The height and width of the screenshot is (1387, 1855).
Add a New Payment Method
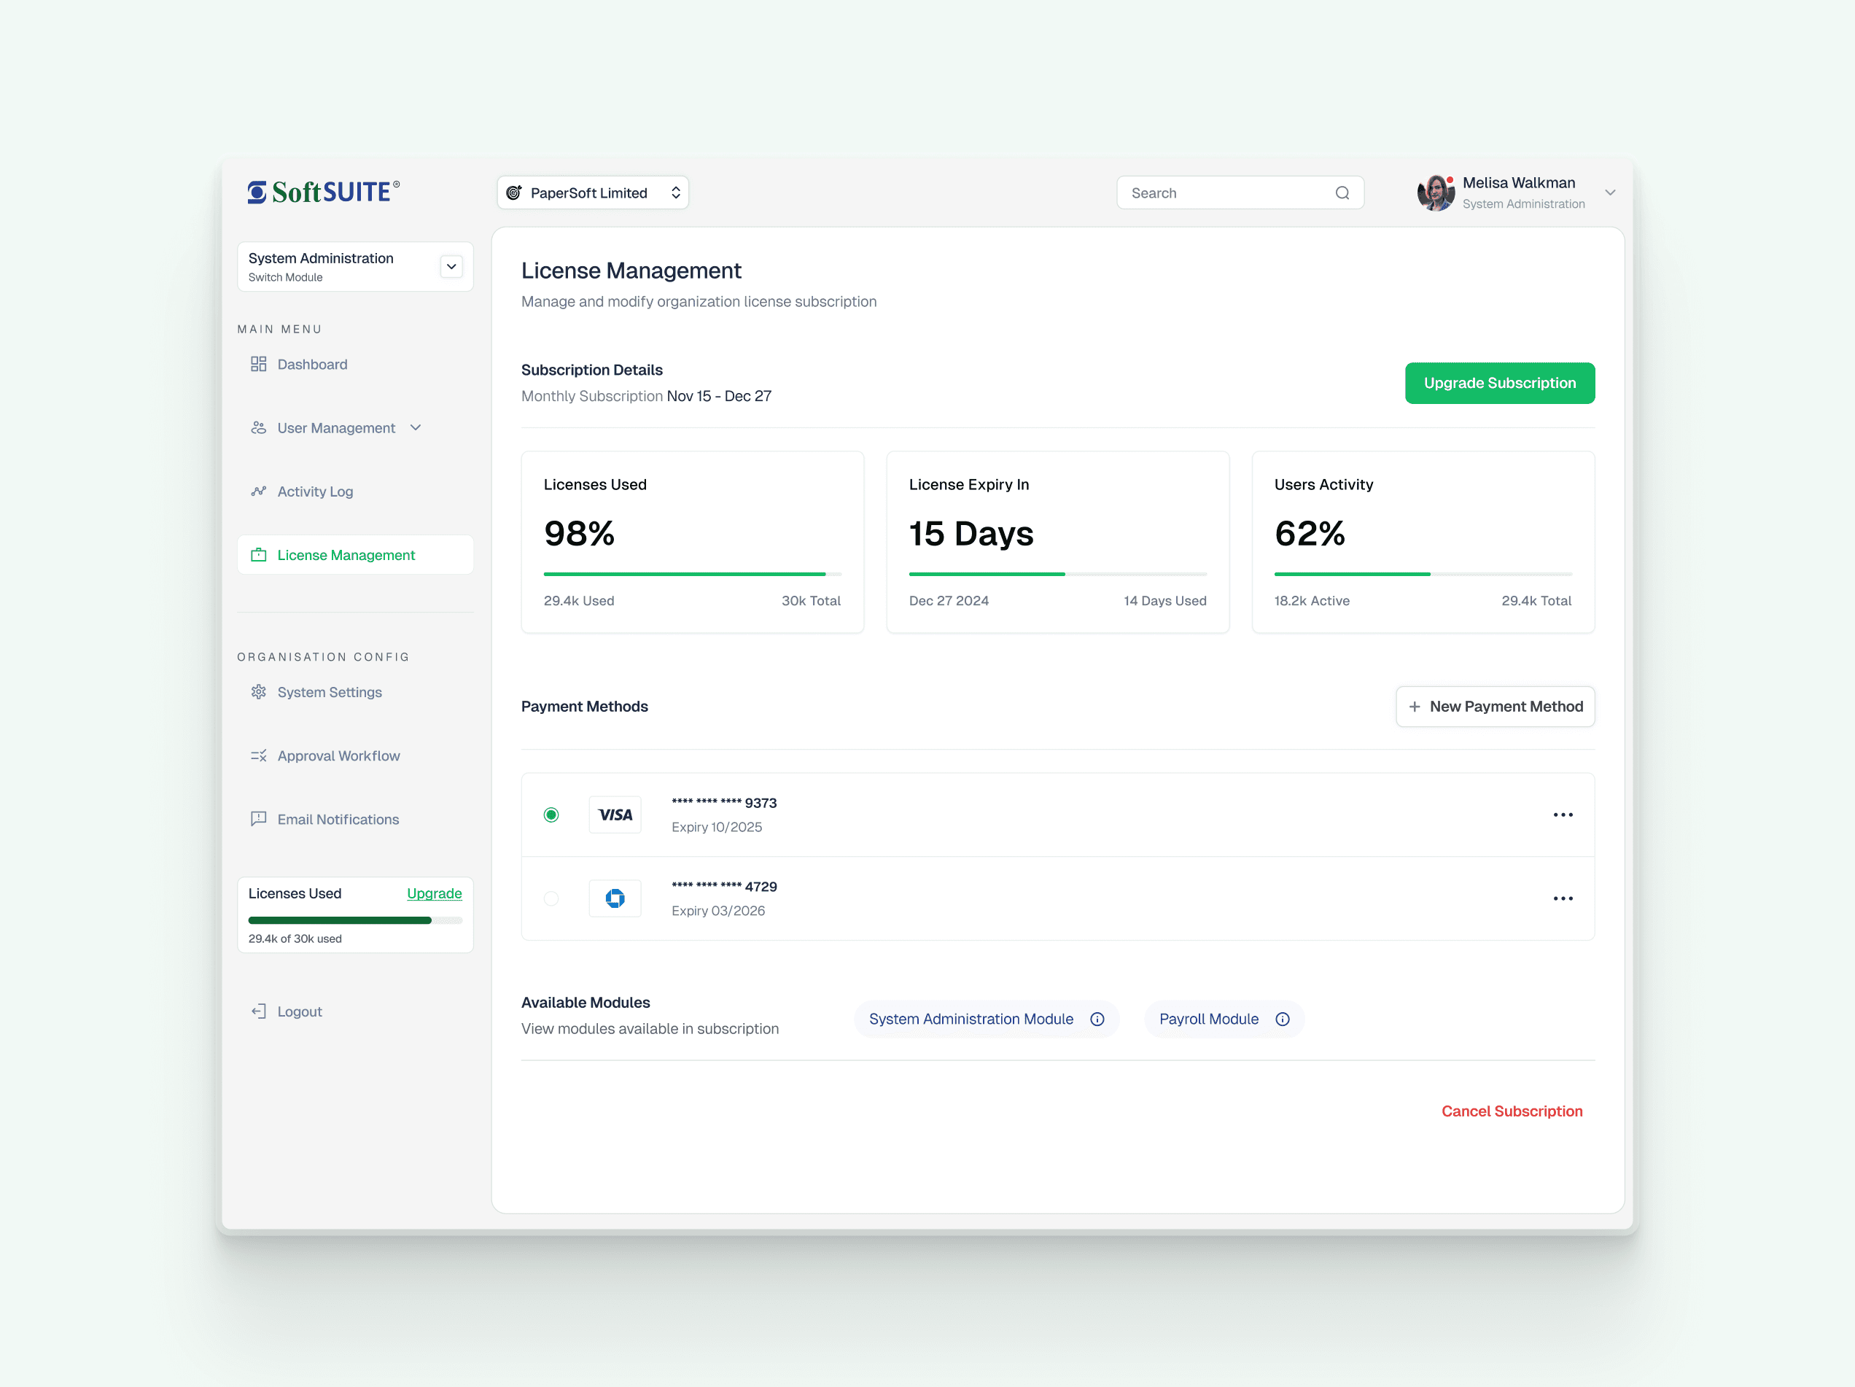[x=1496, y=707]
